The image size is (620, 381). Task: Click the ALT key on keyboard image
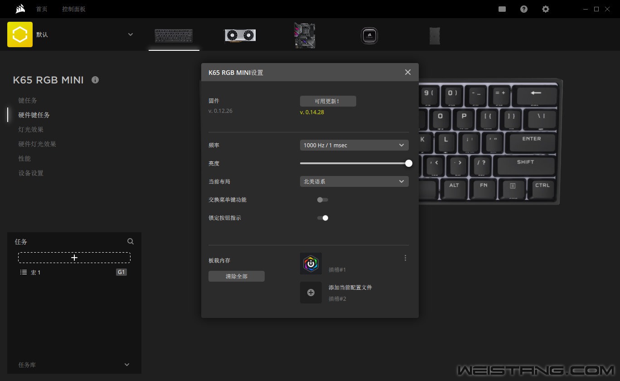[454, 188]
